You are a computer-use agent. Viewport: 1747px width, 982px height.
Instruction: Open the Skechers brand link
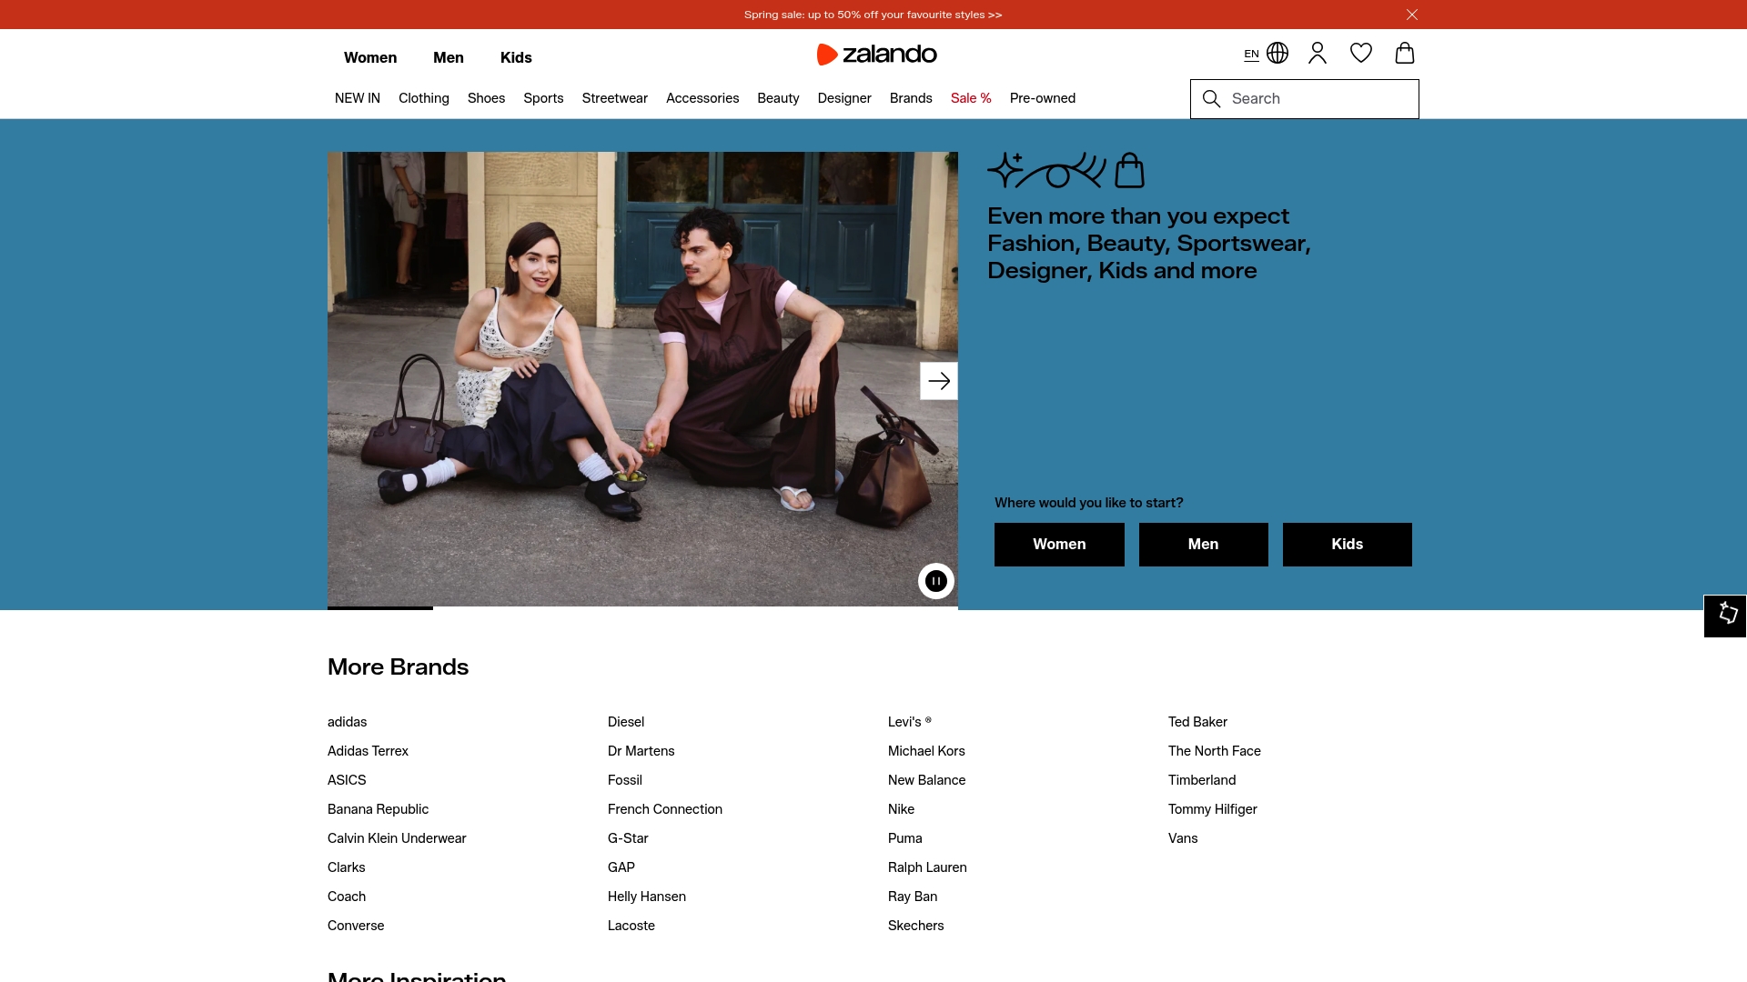(x=916, y=926)
